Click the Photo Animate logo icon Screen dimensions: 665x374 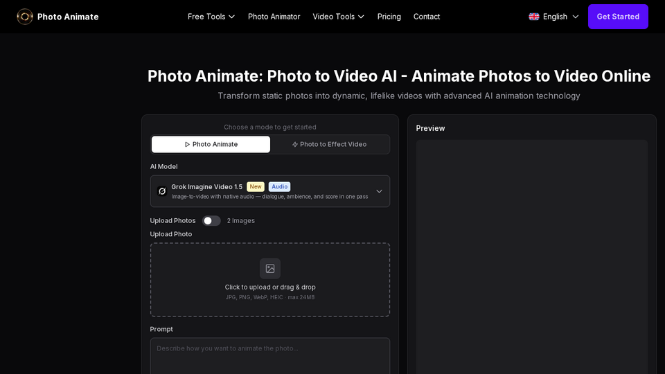click(x=25, y=17)
